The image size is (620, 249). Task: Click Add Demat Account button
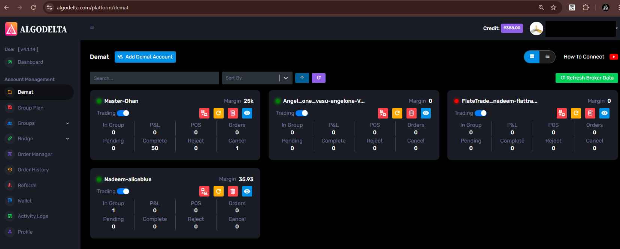point(145,57)
